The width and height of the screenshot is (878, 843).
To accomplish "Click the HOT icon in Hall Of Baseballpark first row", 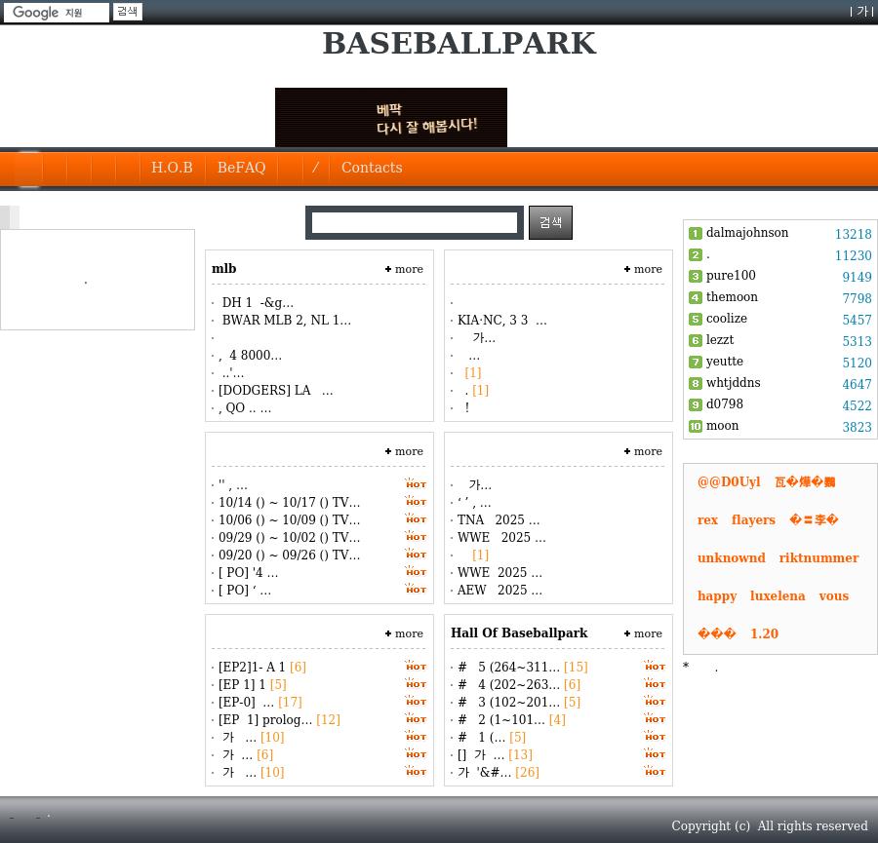I will (655, 667).
